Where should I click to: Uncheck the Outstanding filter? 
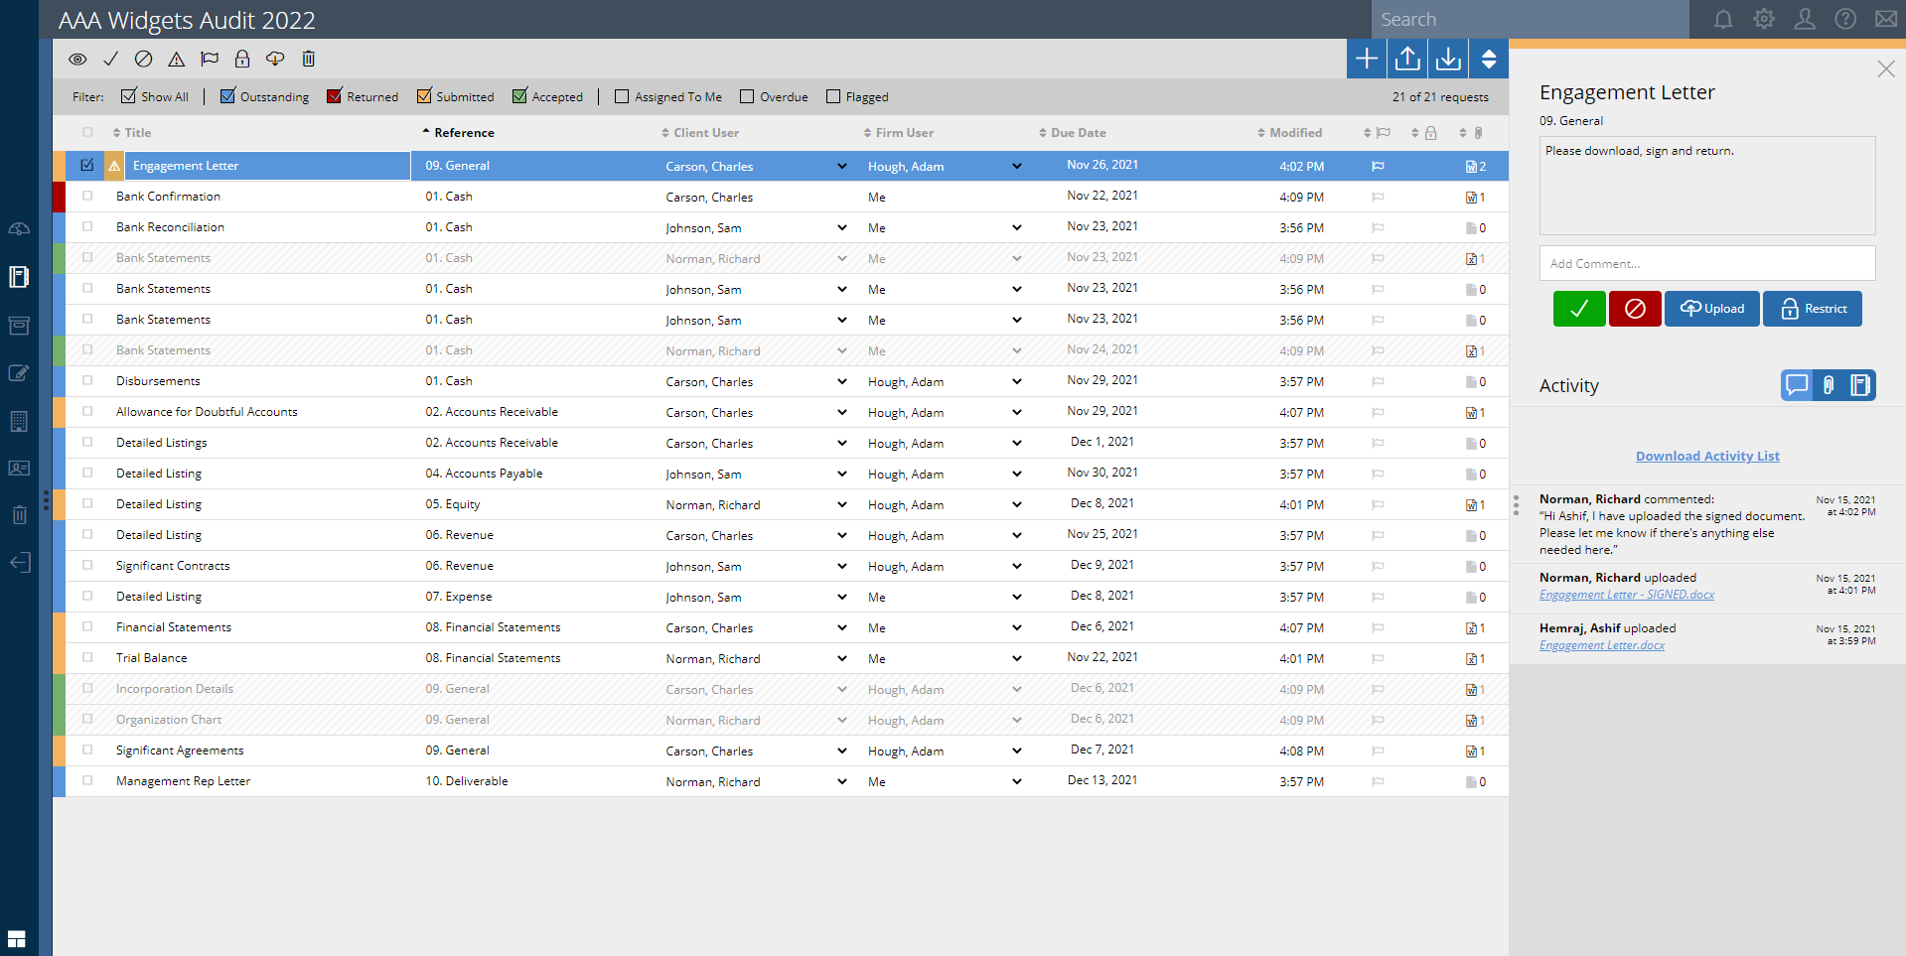pyautogui.click(x=228, y=95)
